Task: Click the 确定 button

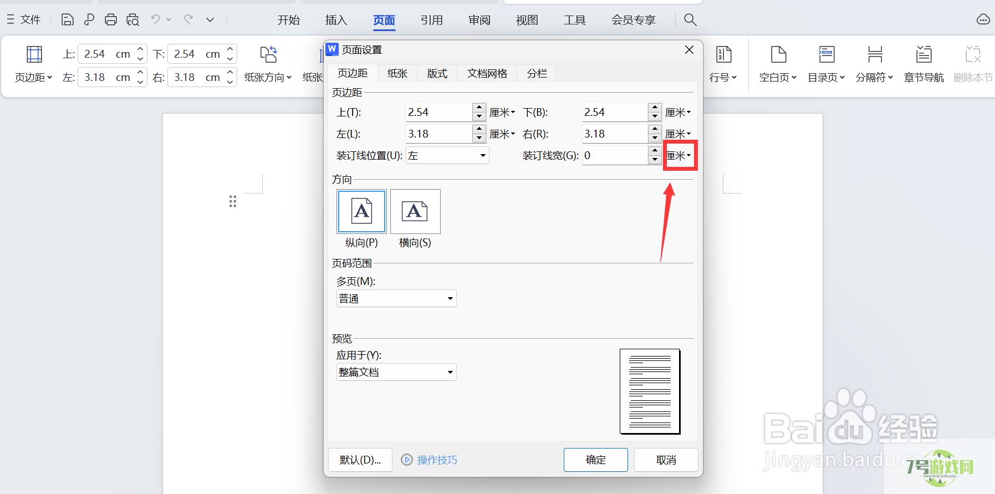Action: 596,460
